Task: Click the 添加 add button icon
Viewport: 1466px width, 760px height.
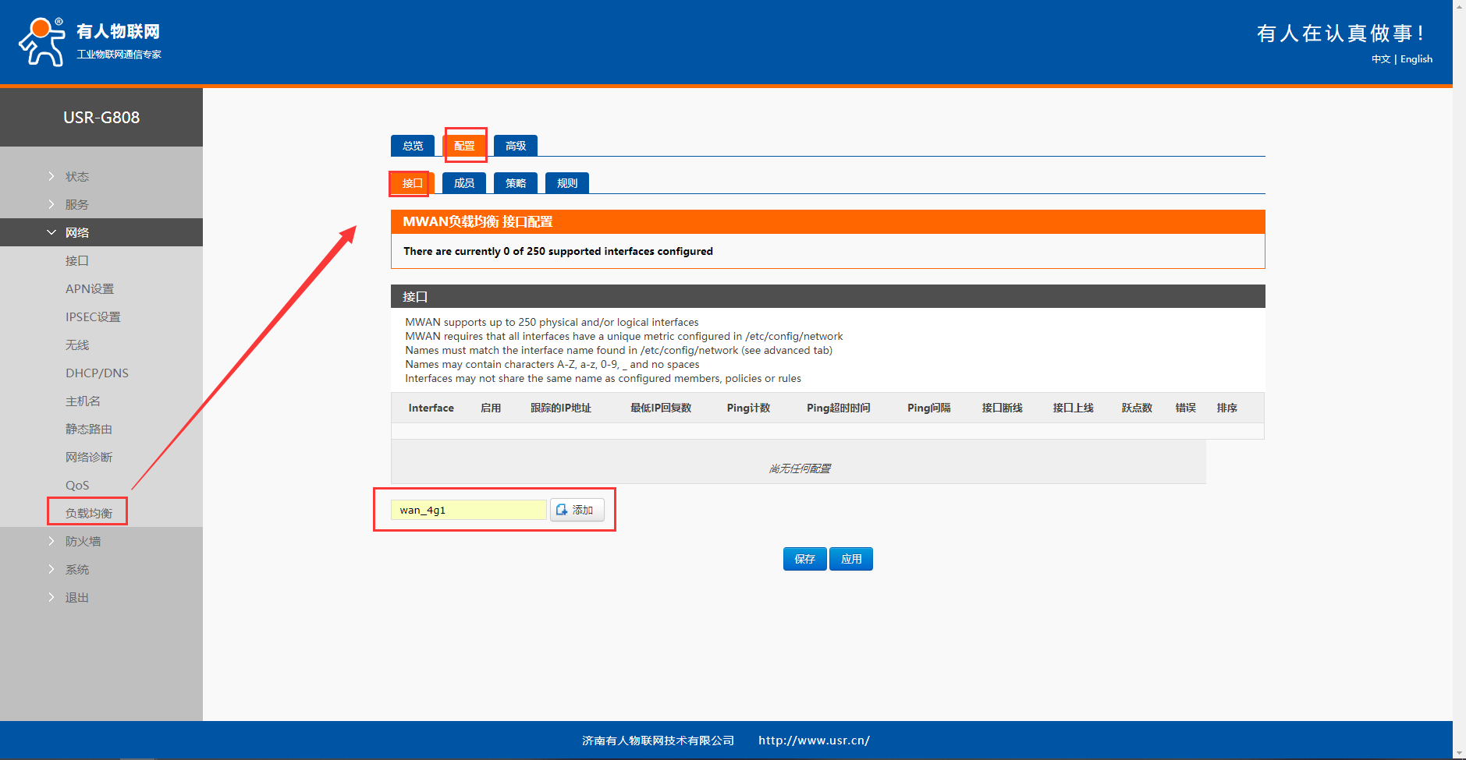Action: (x=562, y=510)
